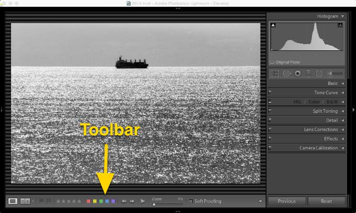Apply the yellow color label
This screenshot has width=356, height=213.
pos(95,201)
